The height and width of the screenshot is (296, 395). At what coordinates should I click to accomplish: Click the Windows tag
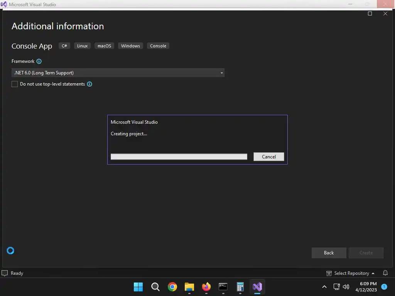130,46
